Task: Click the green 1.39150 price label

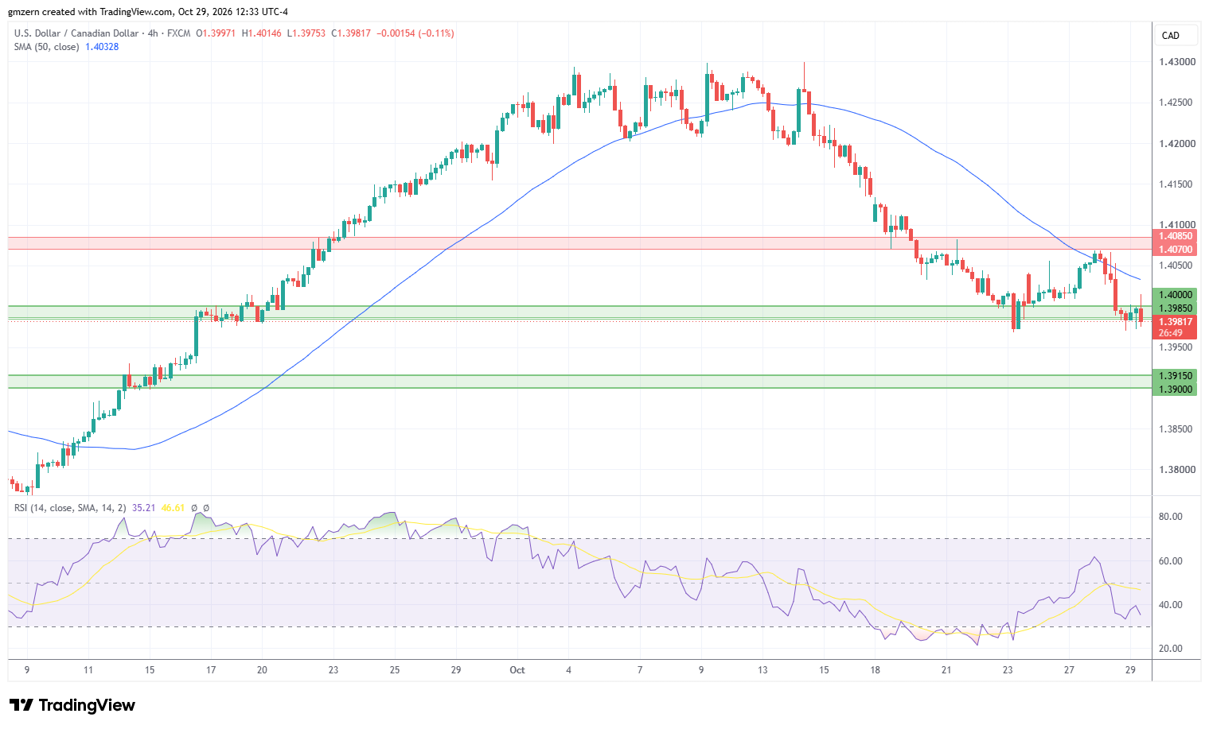Action: click(1176, 376)
